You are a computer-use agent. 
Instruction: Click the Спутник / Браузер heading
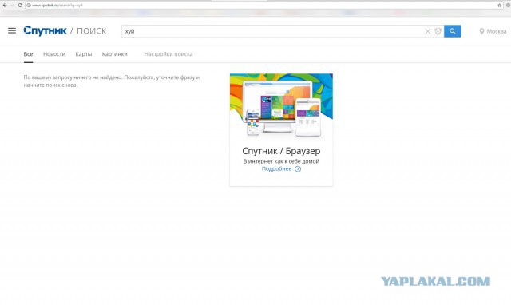coord(281,151)
